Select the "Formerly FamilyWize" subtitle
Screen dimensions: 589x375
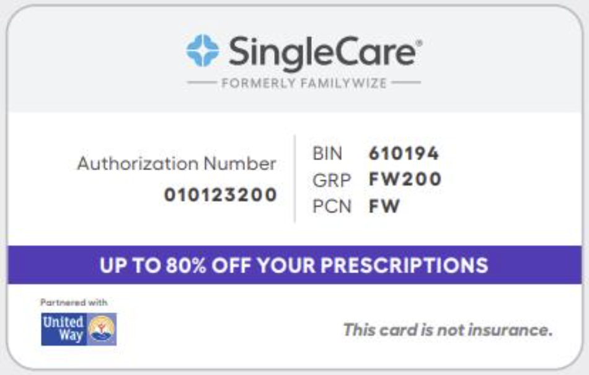(304, 83)
